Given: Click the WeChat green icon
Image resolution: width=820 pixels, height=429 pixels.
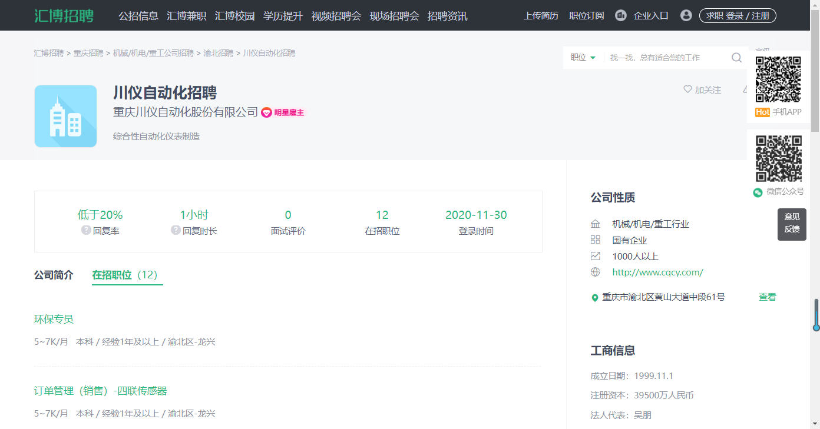Looking at the screenshot, I should pos(758,192).
